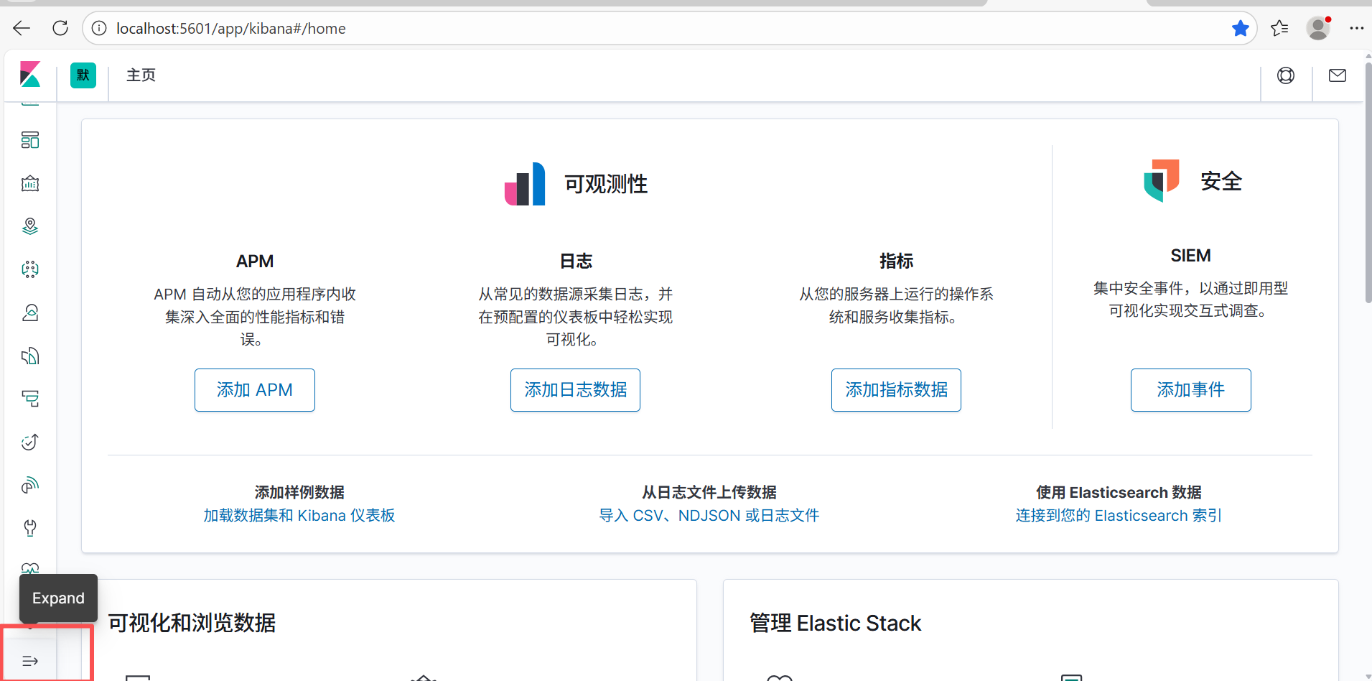Open Uptime app from the side navigation
The width and height of the screenshot is (1372, 681).
pos(30,442)
